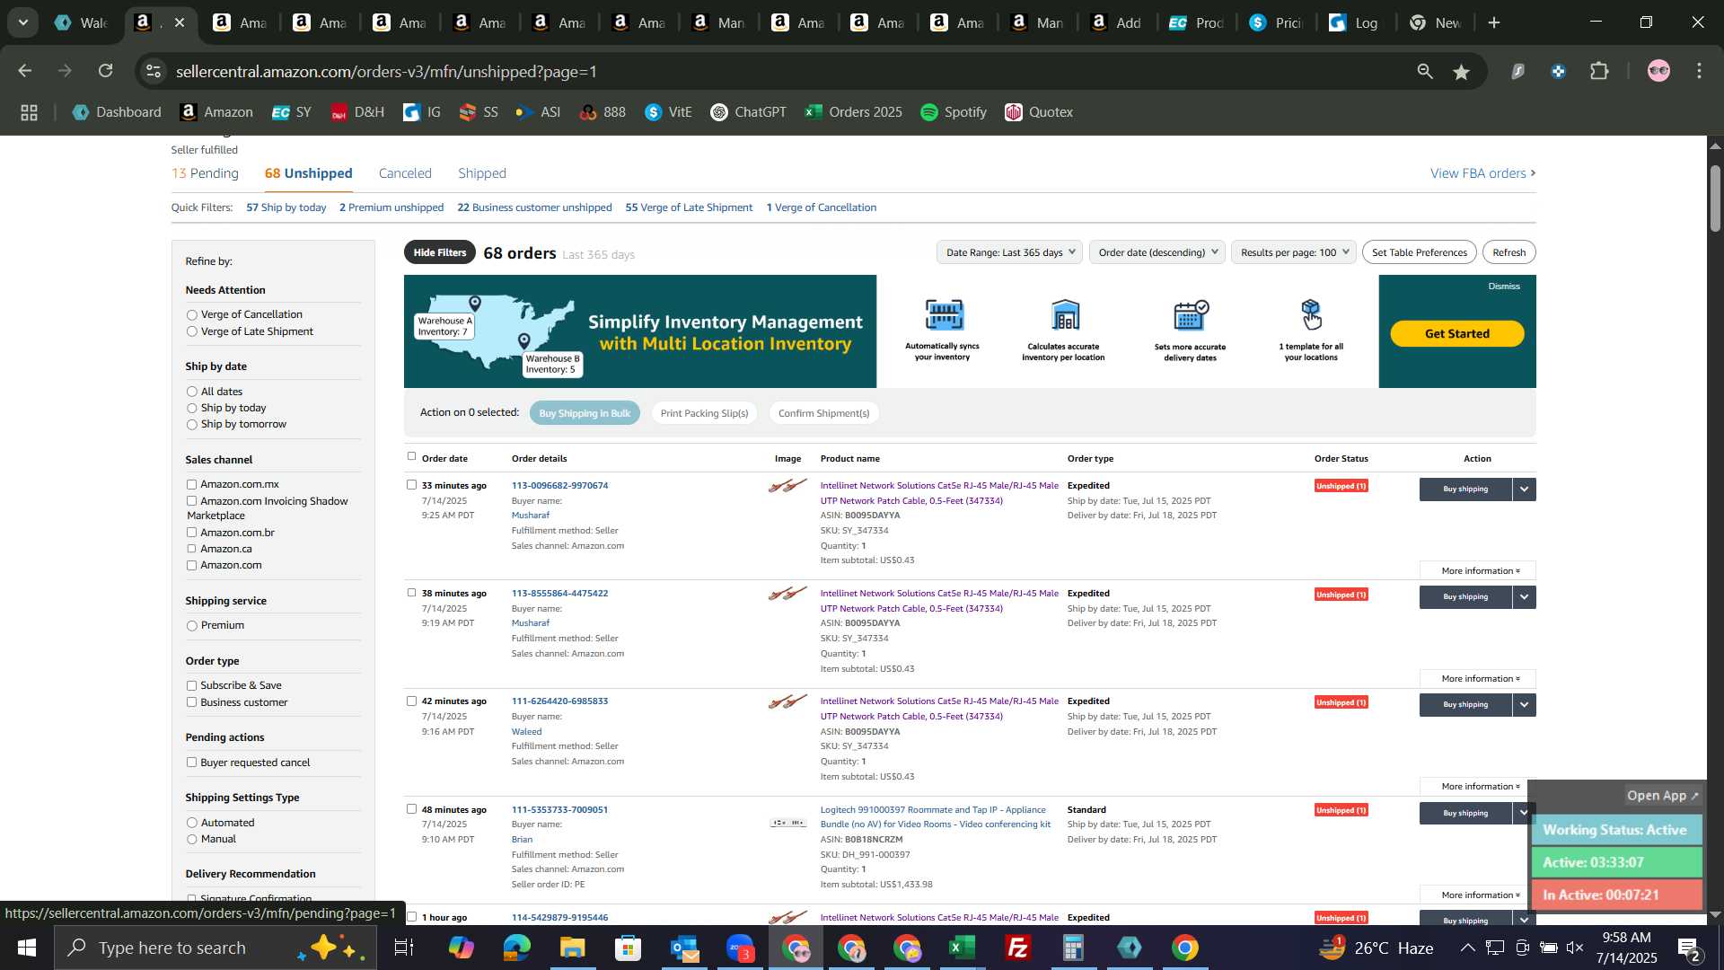This screenshot has width=1724, height=970.
Task: Open Date Range Last 365 days dropdown
Action: click(x=1008, y=252)
